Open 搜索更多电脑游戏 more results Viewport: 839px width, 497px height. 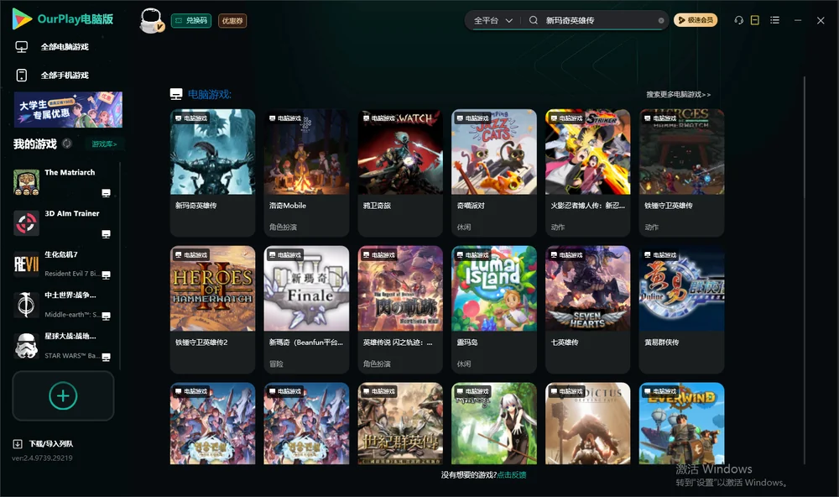tap(678, 94)
